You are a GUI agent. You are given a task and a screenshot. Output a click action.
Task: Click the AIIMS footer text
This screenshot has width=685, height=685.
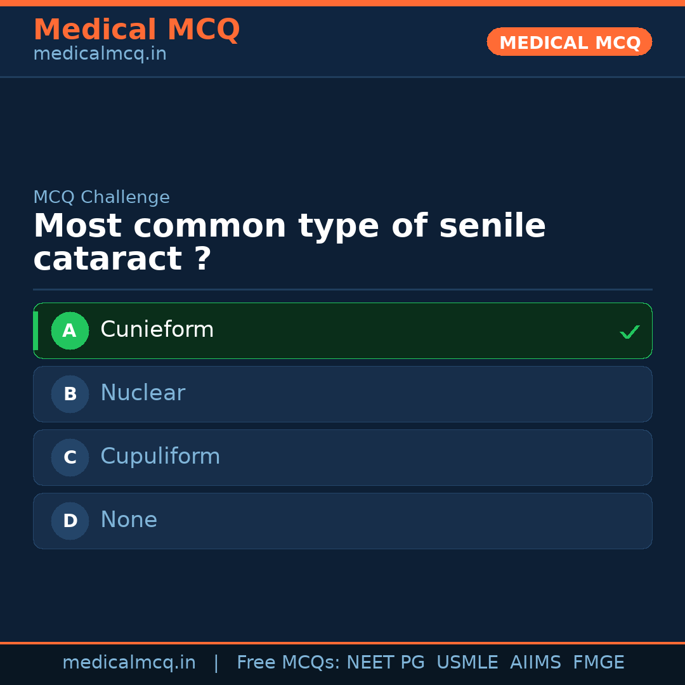pos(535,663)
